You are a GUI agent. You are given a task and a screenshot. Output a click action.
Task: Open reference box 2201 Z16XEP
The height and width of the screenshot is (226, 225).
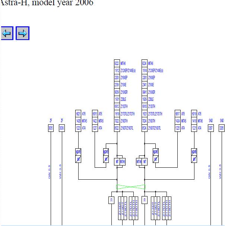click(144, 78)
